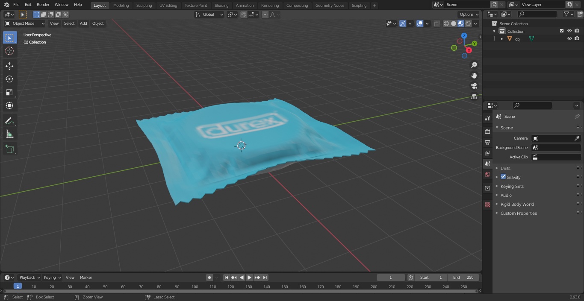This screenshot has width=584, height=301.
Task: Open the World properties tab
Action: [x=487, y=174]
